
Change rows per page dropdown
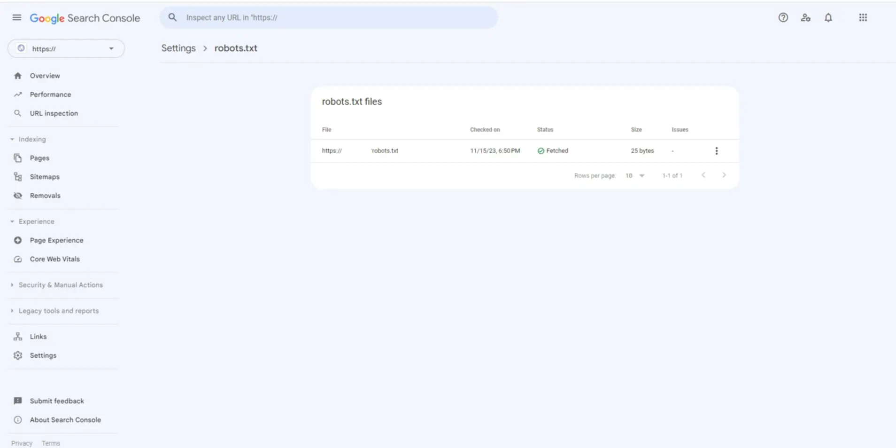point(634,175)
